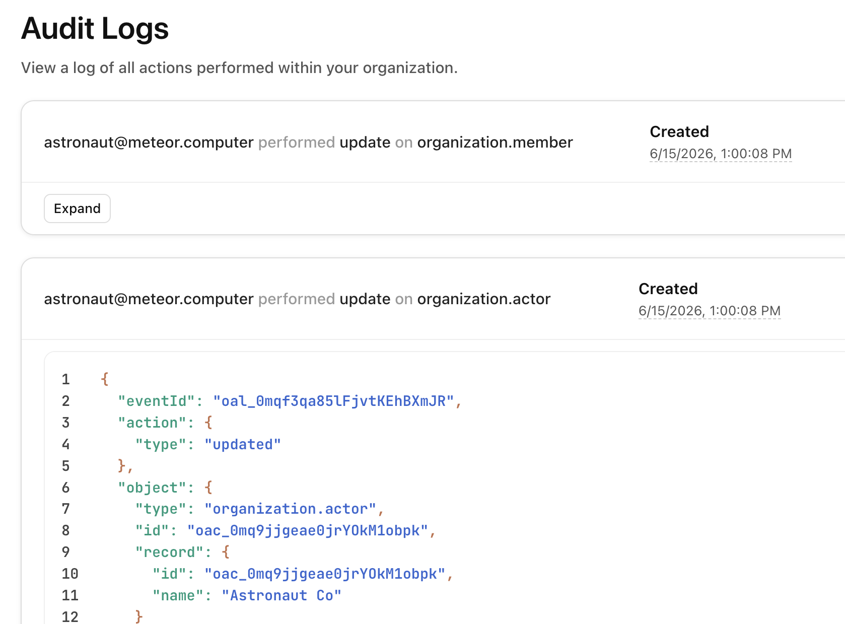Click the Created label in organization.member entry
Screen dimensions: 845x624
click(x=679, y=131)
